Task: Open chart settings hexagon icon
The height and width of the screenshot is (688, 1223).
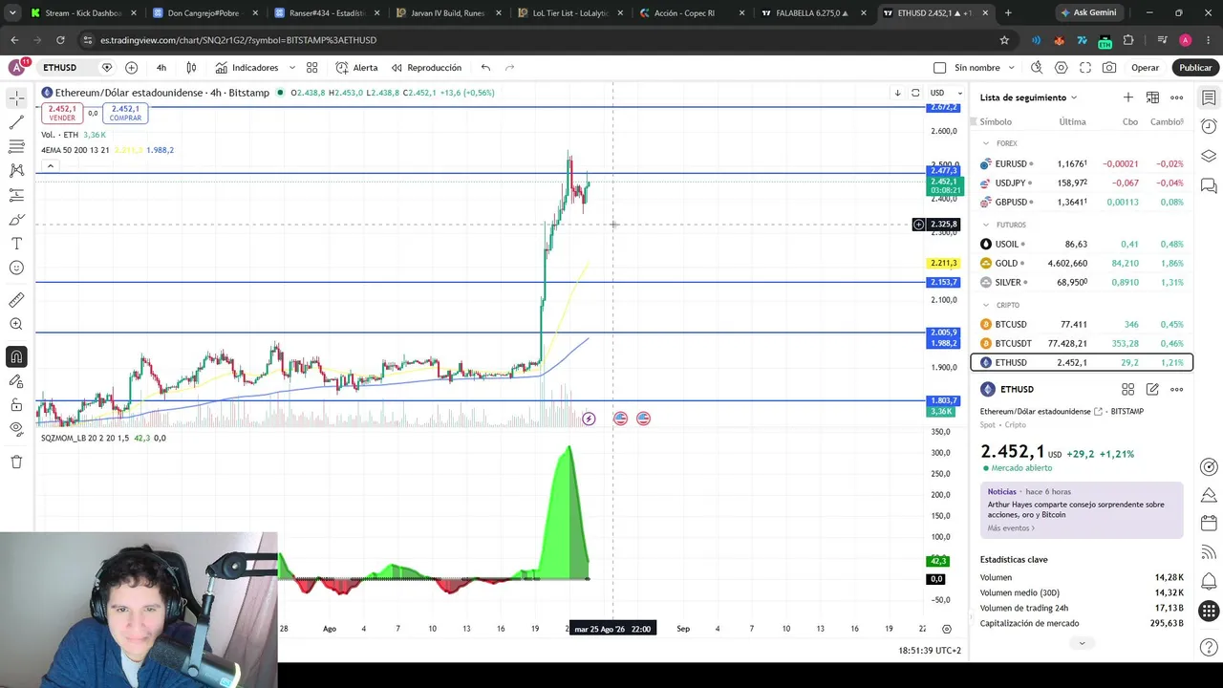Action: (x=1061, y=68)
